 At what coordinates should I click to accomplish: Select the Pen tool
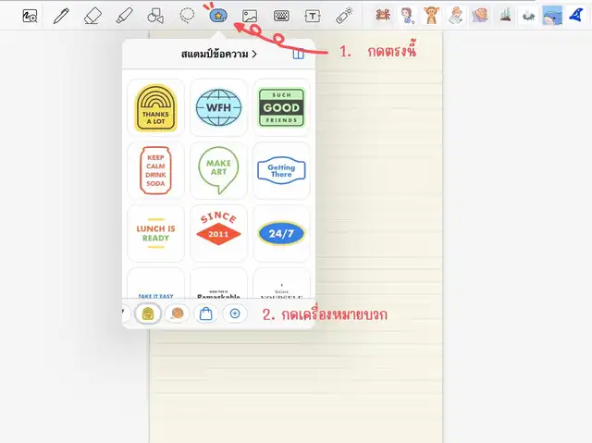click(x=61, y=16)
